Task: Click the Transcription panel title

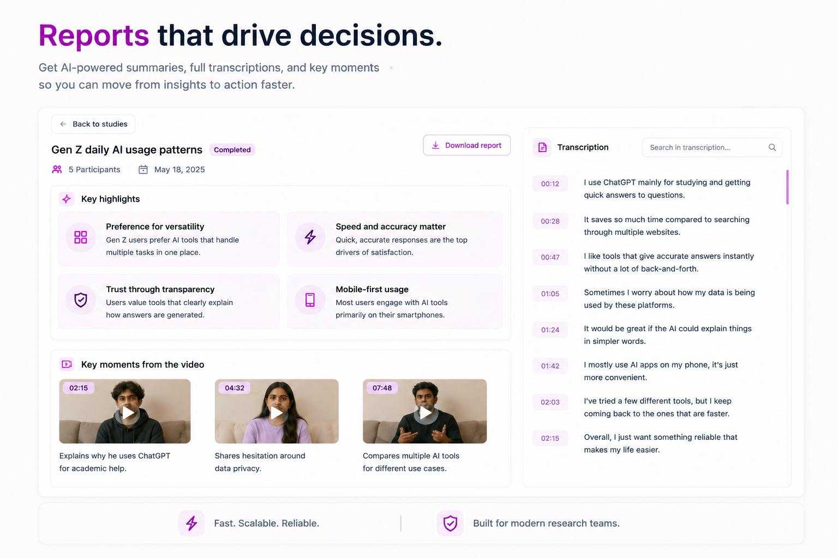Action: pyautogui.click(x=583, y=147)
